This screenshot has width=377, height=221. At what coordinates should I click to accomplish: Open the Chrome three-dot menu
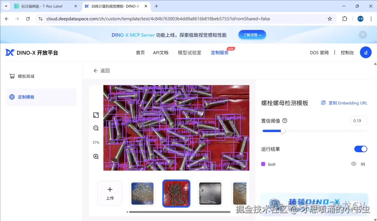[x=371, y=19]
